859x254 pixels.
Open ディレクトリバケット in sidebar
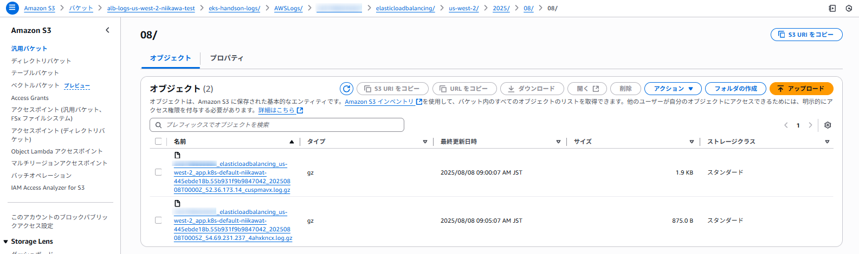[x=41, y=61]
